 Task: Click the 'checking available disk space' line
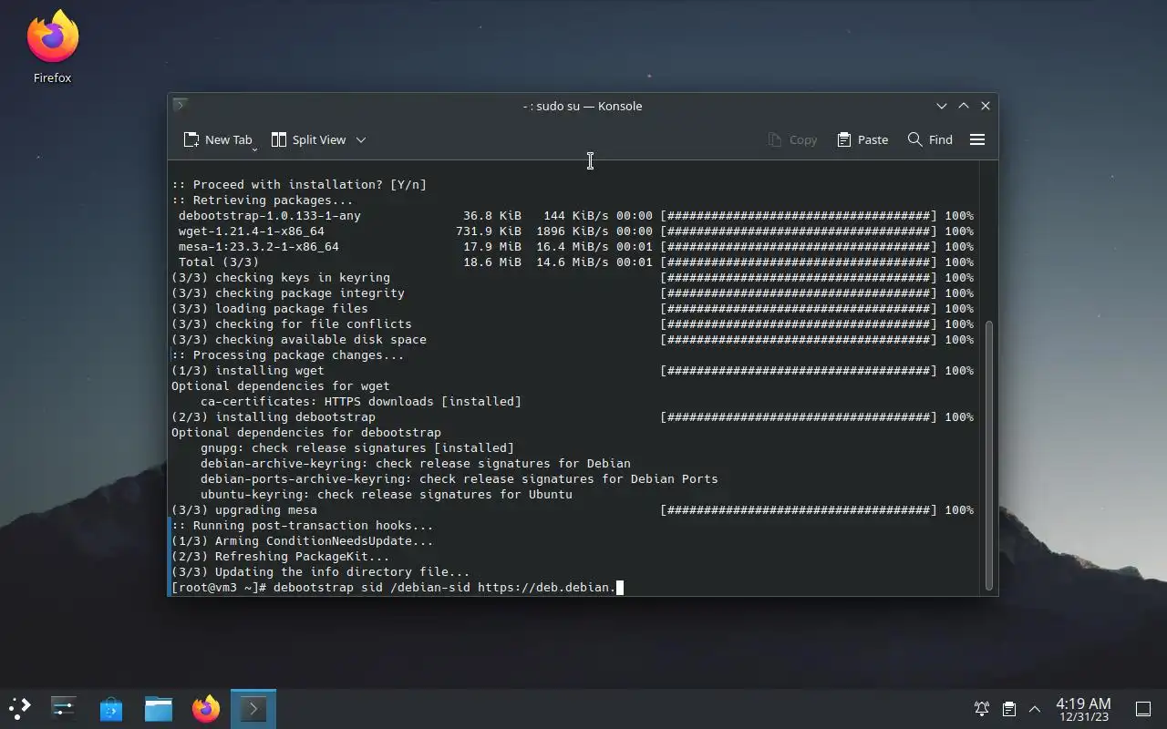tap(573, 340)
